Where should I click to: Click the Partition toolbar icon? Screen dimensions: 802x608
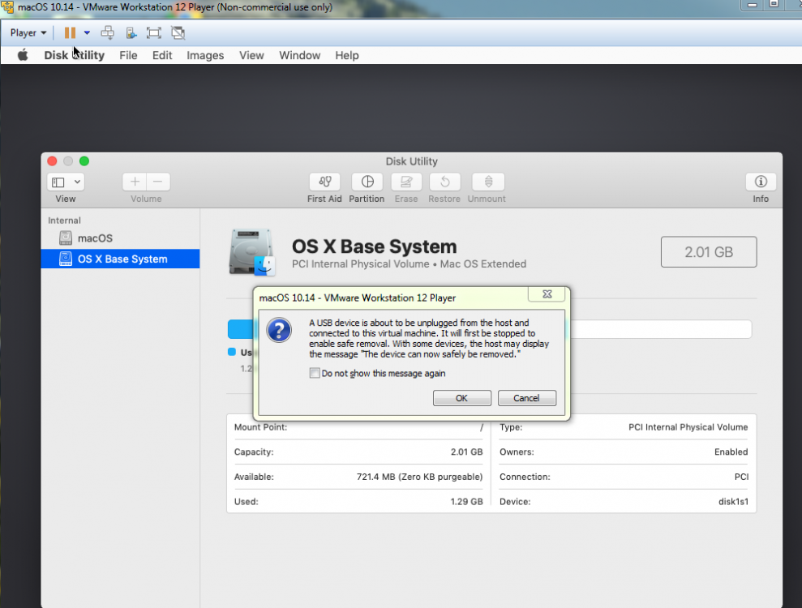[367, 182]
